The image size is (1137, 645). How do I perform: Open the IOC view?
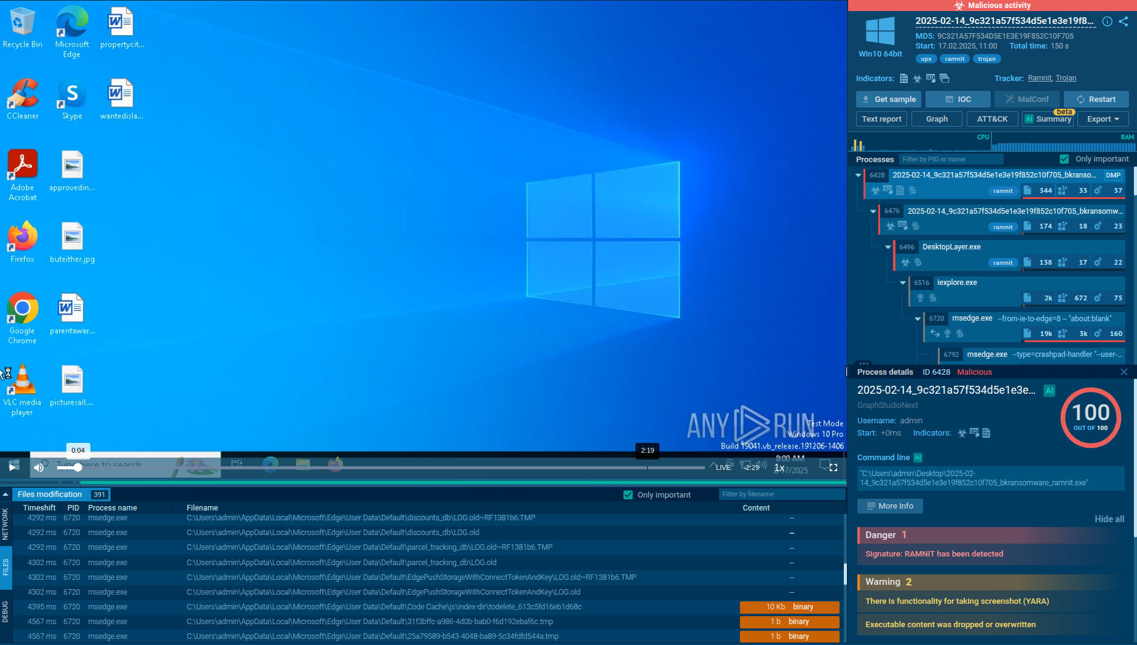coord(958,99)
